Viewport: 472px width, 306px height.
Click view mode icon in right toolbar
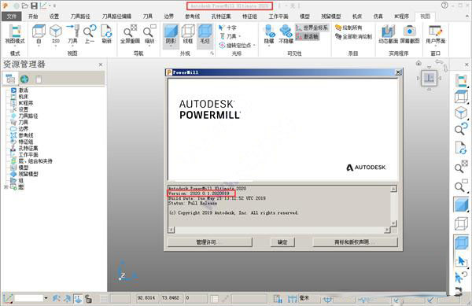461,81
